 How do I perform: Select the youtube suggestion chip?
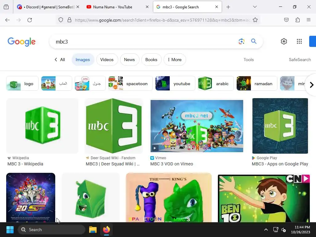175,83
